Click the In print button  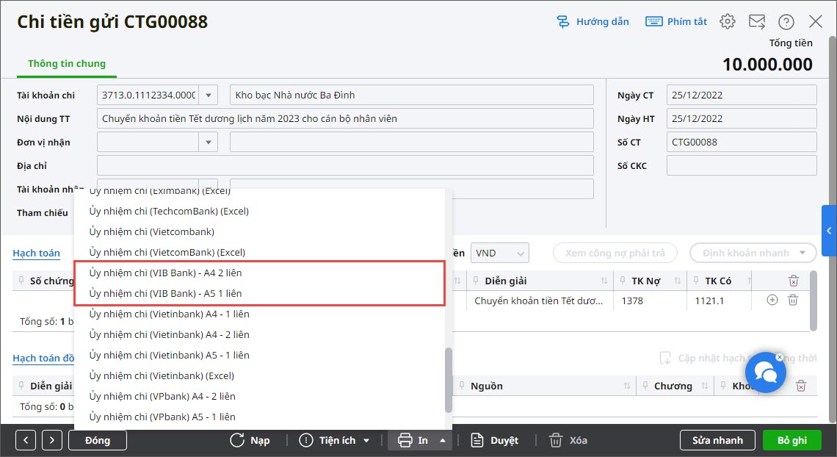pyautogui.click(x=413, y=440)
